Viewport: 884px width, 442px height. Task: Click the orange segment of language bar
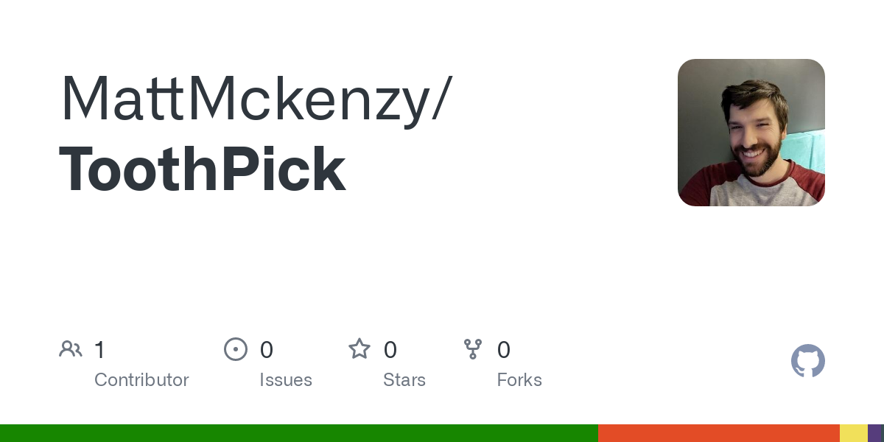click(x=718, y=433)
